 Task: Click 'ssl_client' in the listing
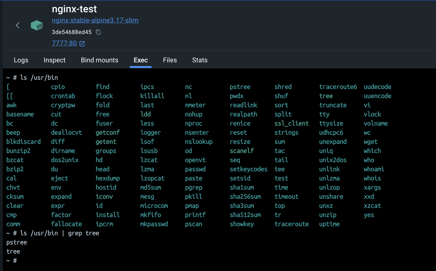point(292,123)
